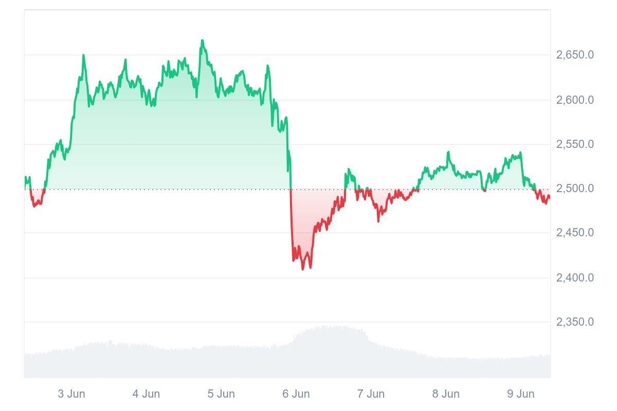
Task: Select the 2,450.0 price label
Action: [x=575, y=233]
